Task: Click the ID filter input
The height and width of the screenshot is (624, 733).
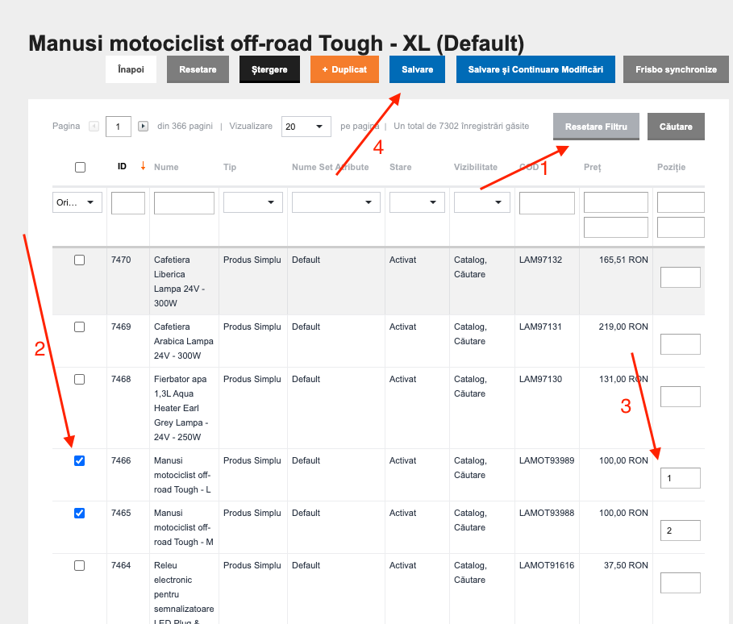Action: tap(128, 203)
